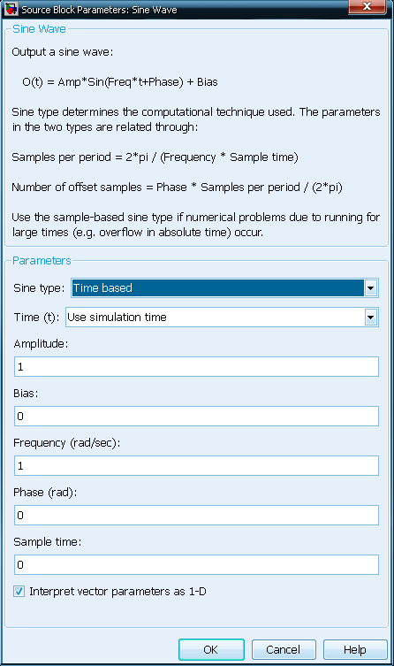
Task: Click the 'Sine Wave' group heading
Action: (39, 29)
